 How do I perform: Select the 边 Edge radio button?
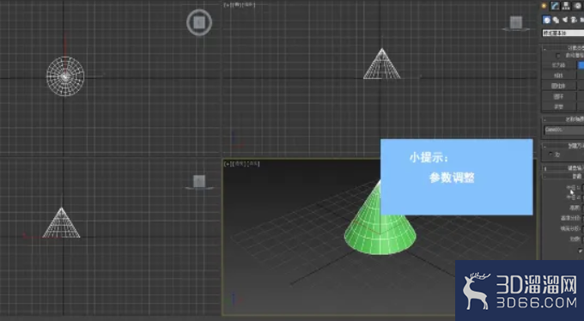(x=551, y=154)
